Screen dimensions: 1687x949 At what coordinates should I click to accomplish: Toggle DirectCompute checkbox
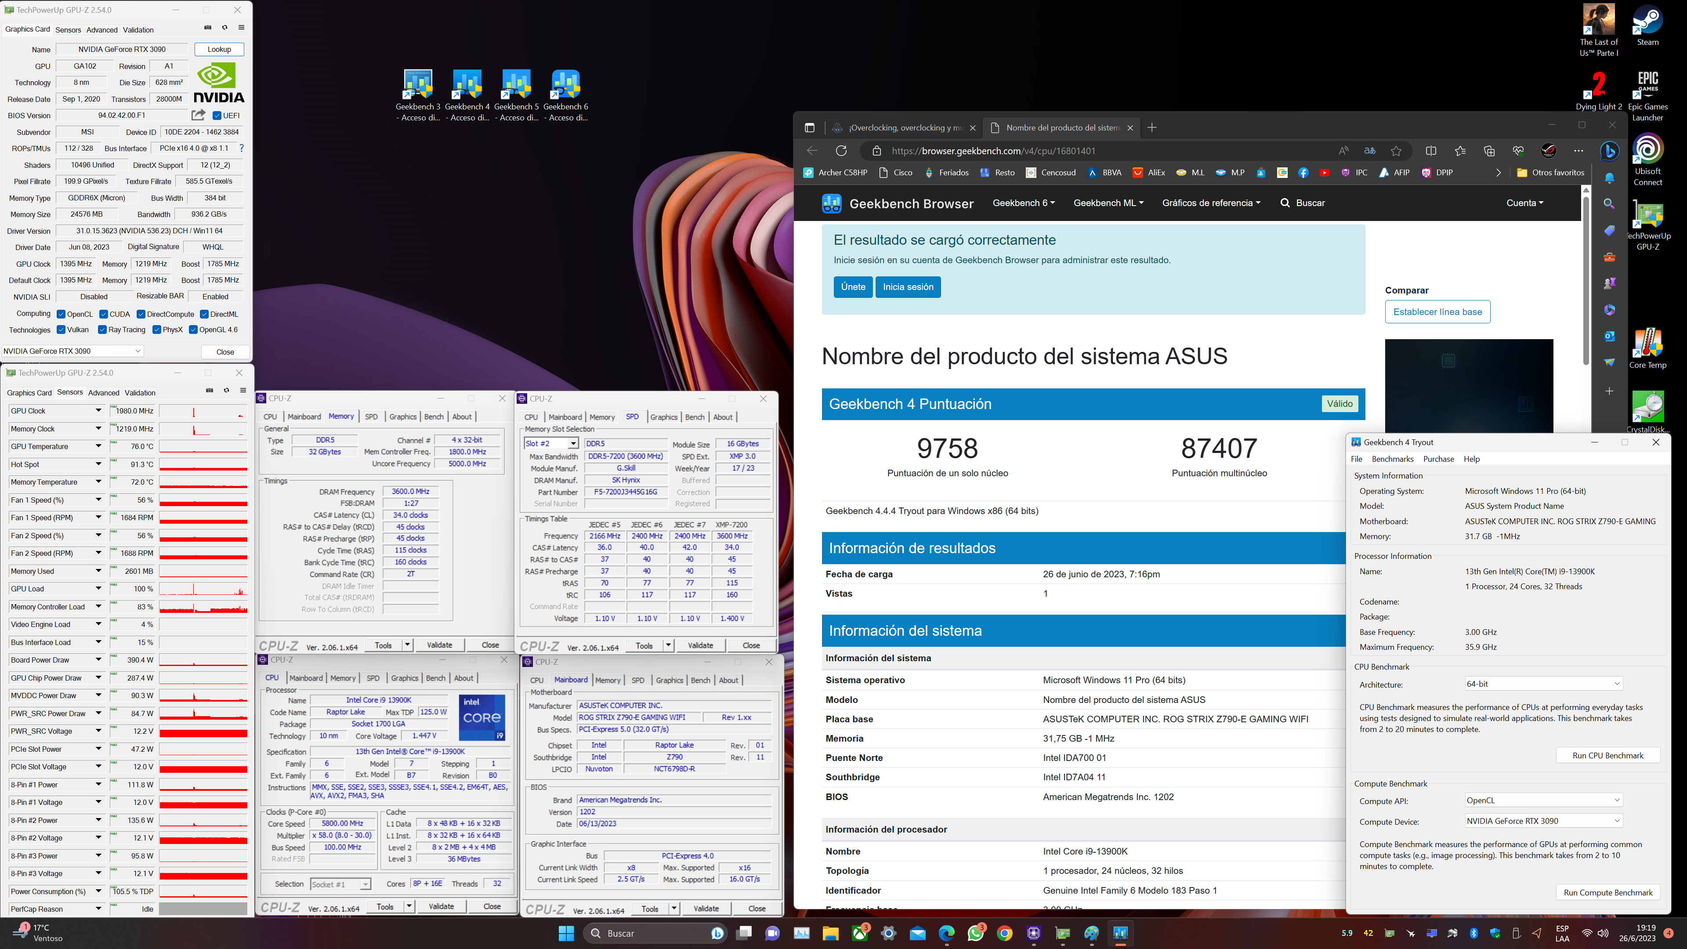[141, 315]
